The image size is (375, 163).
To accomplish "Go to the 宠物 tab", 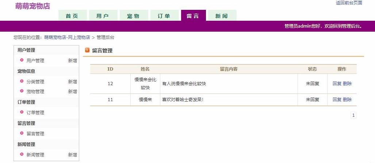I will coord(134,16).
